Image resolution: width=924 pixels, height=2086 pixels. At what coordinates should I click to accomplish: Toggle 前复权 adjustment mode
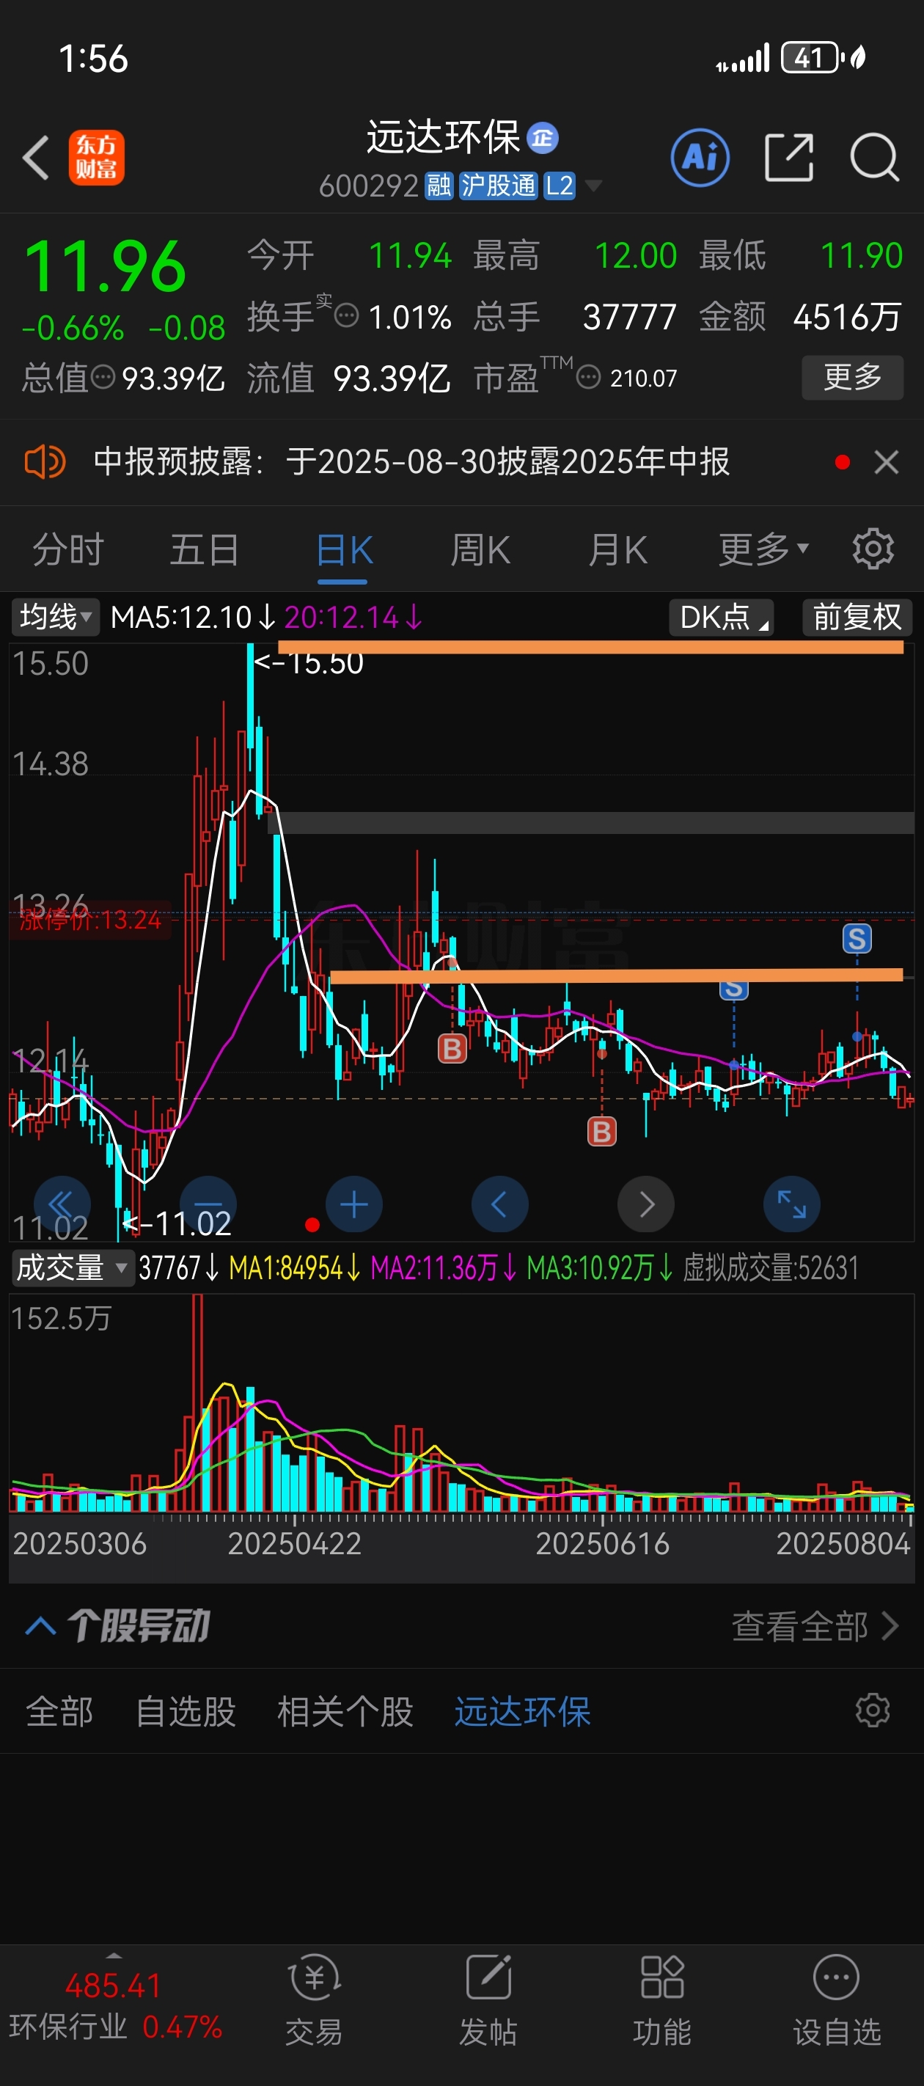(x=857, y=617)
